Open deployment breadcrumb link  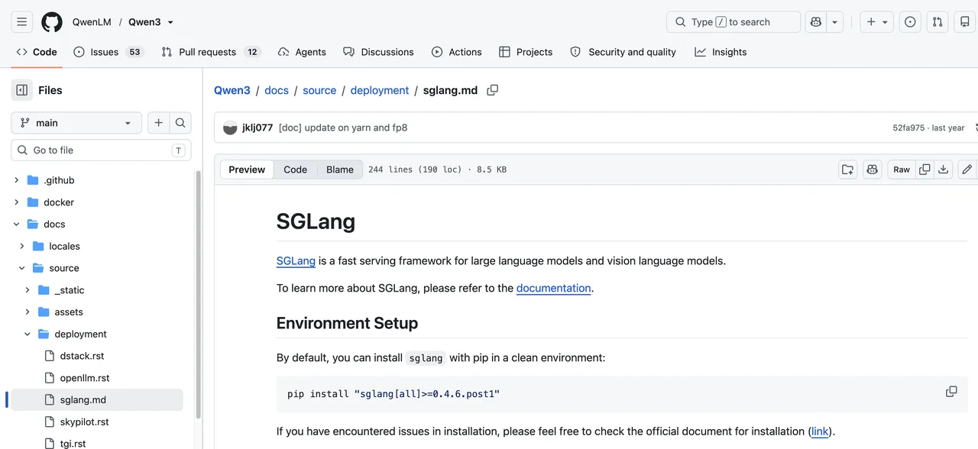tap(380, 90)
